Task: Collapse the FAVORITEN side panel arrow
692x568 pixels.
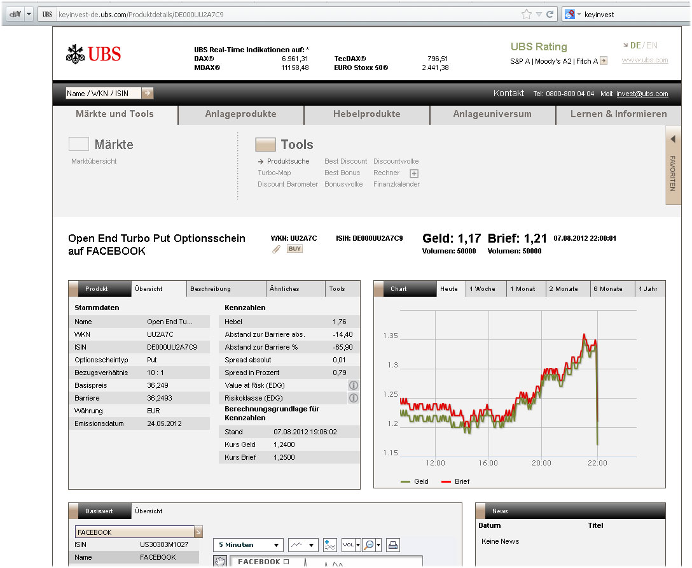Action: pyautogui.click(x=673, y=139)
